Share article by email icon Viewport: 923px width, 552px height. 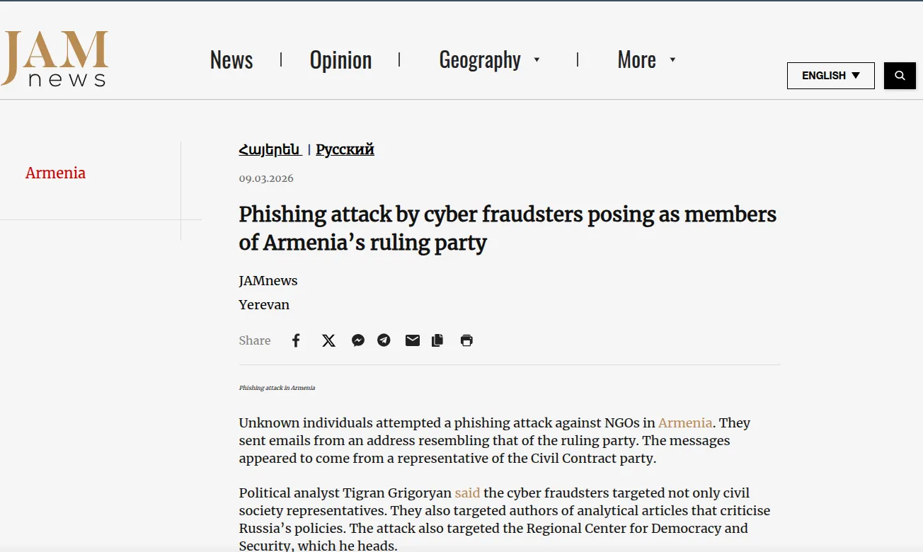(413, 340)
